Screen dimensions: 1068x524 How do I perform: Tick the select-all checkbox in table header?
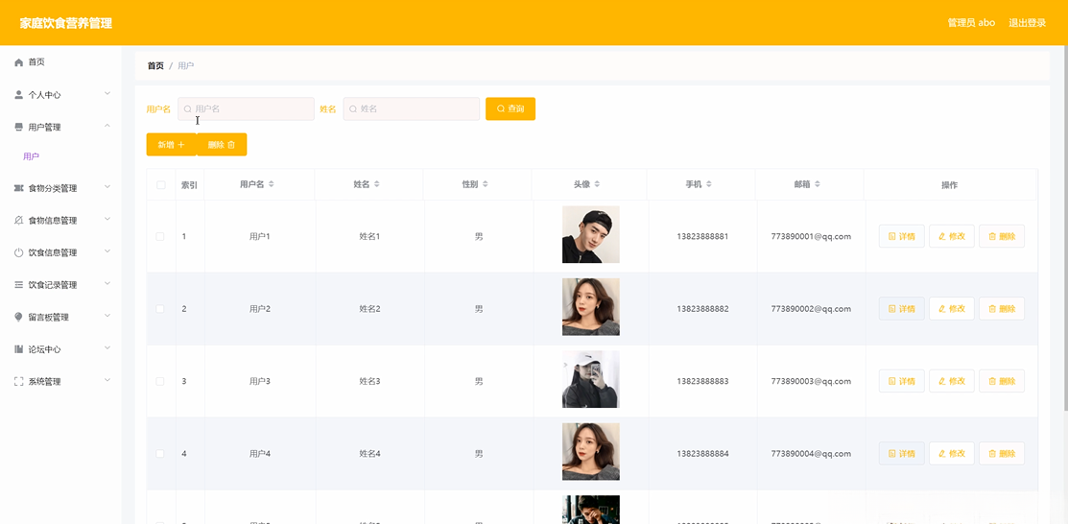point(161,184)
